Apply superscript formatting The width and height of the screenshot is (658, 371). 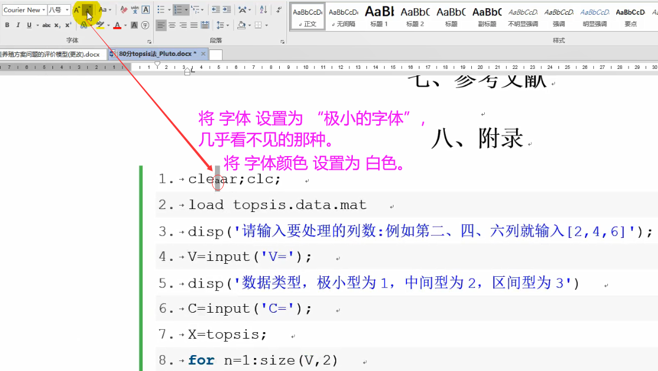68,25
